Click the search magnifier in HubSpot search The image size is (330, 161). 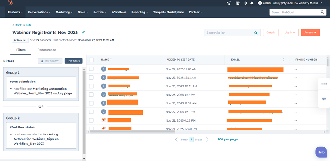coord(322,12)
